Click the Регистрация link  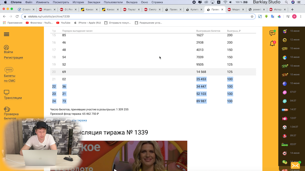coord(13,58)
